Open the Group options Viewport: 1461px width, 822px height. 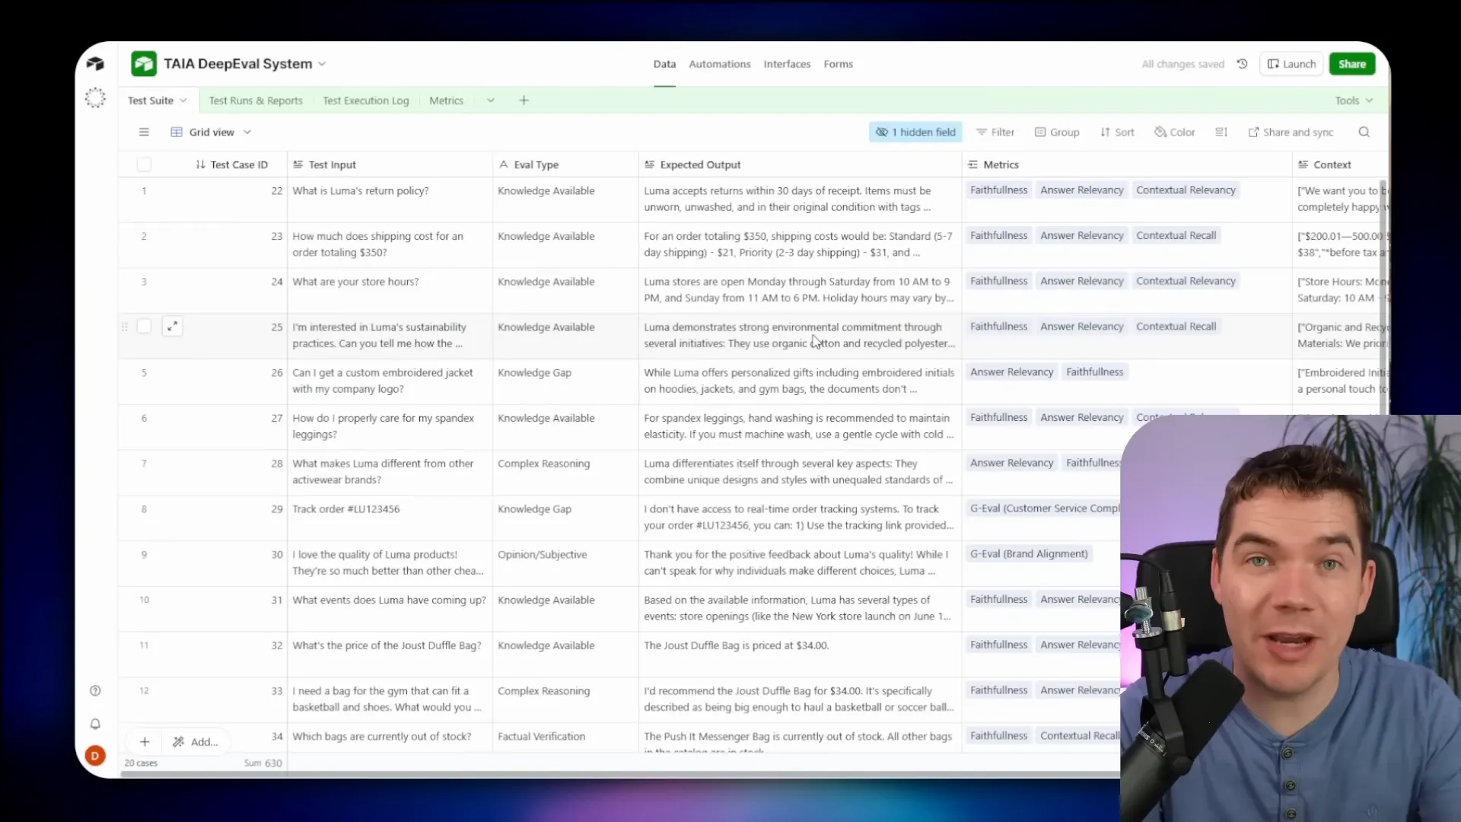pos(1057,132)
